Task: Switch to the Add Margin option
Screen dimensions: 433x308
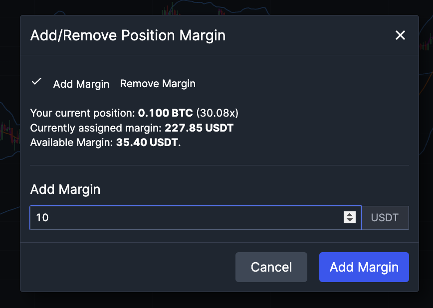Action: click(x=81, y=84)
